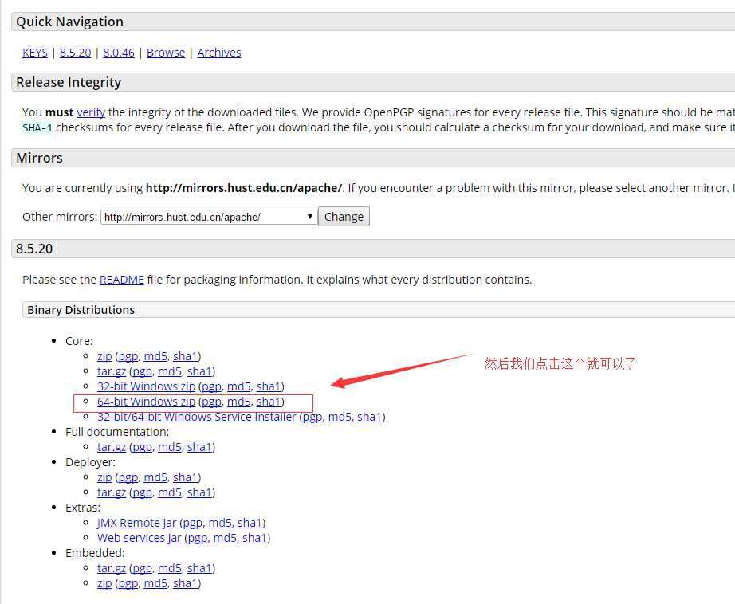Open the verify link in Release Integrity

click(91, 112)
